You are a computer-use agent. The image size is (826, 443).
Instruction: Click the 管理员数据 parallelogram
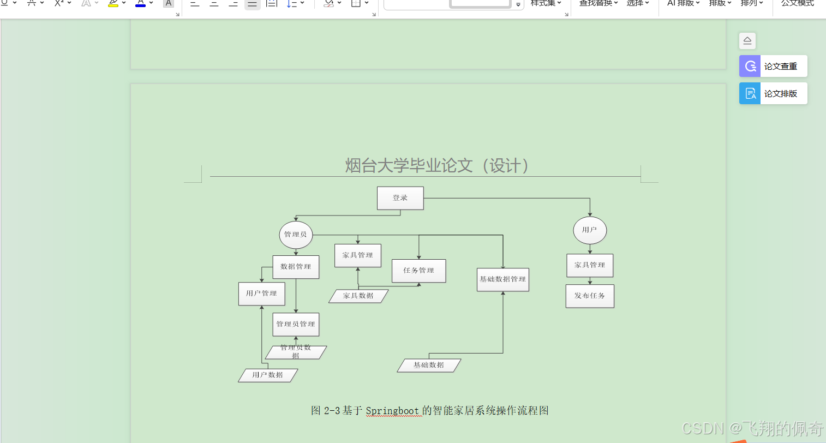[x=296, y=352]
